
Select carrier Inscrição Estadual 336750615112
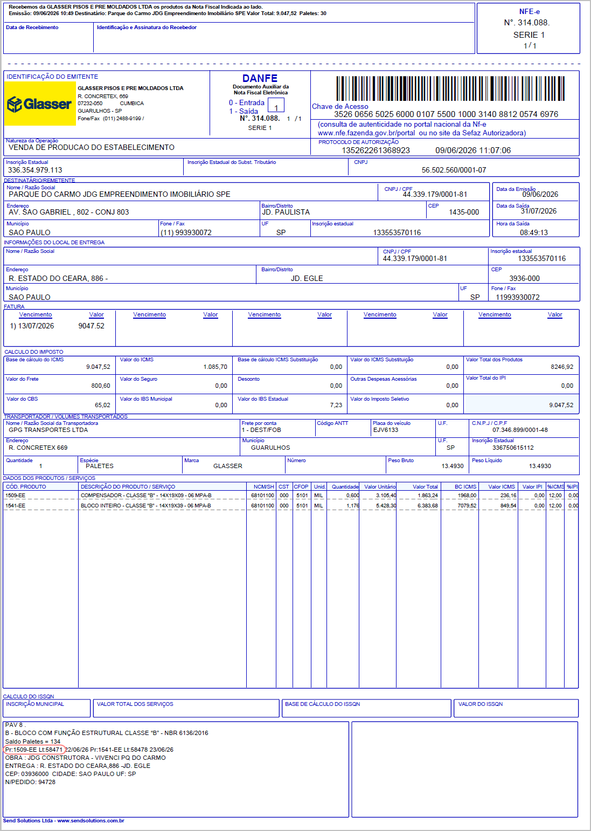pyautogui.click(x=513, y=448)
